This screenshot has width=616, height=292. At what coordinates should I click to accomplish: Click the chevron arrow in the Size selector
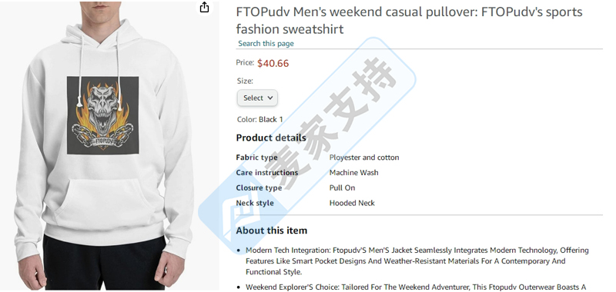point(270,98)
